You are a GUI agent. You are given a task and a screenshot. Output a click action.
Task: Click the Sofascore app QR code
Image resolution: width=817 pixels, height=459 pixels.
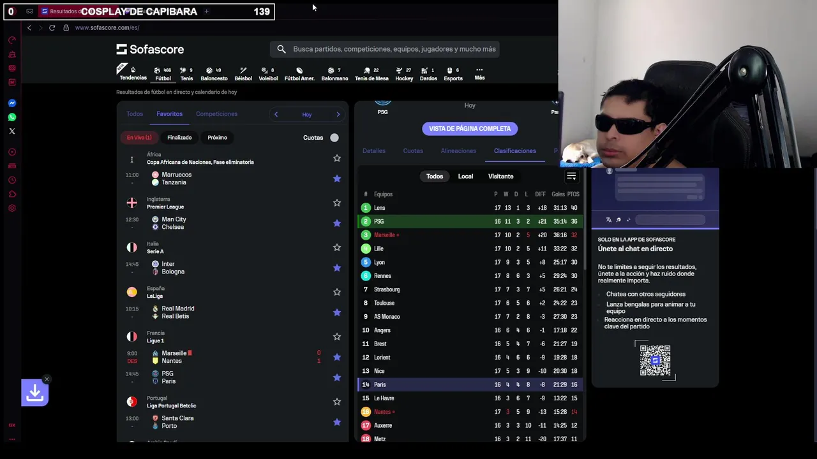tap(655, 360)
